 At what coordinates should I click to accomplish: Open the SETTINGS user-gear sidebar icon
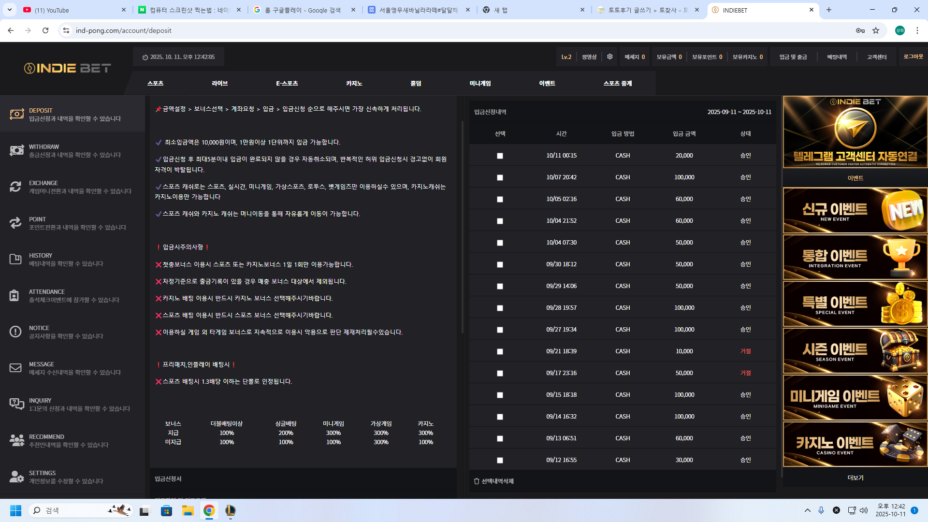[16, 477]
